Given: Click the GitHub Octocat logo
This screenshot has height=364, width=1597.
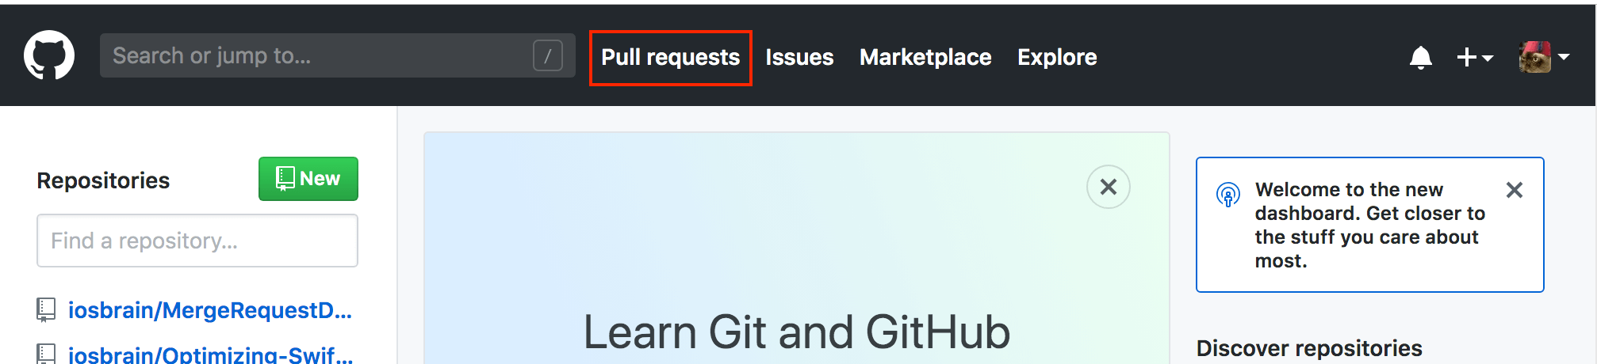Looking at the screenshot, I should click(49, 55).
